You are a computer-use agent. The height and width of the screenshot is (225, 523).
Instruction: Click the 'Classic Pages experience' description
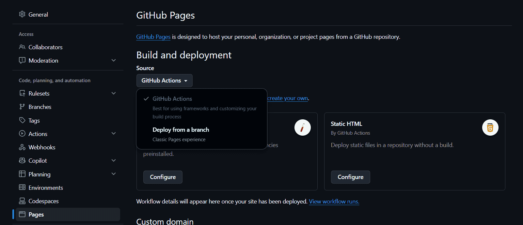coord(179,140)
